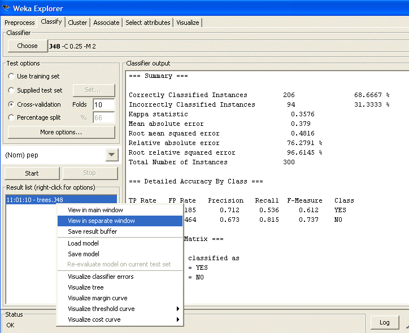Image resolution: width=409 pixels, height=333 pixels.
Task: Open the (Nom) pep class dropdown arrow
Action: (x=112, y=155)
